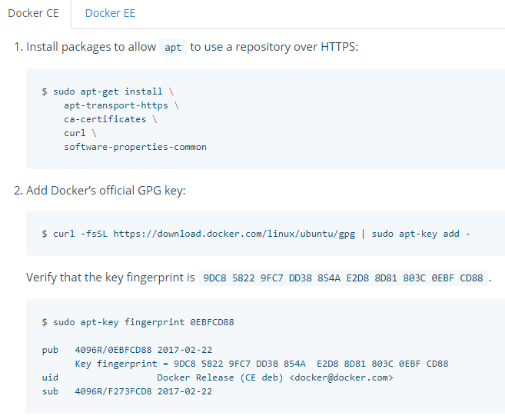
Task: Open the Docker EE tab
Action: tap(110, 13)
